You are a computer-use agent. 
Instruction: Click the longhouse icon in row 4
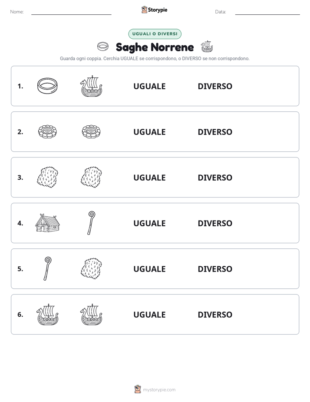click(x=47, y=223)
